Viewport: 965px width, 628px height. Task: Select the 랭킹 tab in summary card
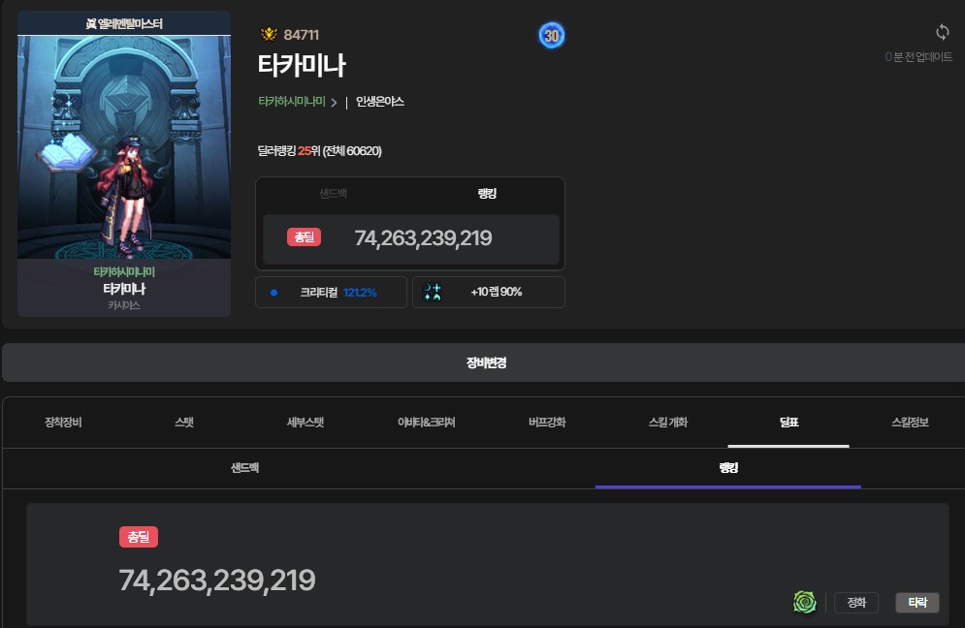[487, 194]
